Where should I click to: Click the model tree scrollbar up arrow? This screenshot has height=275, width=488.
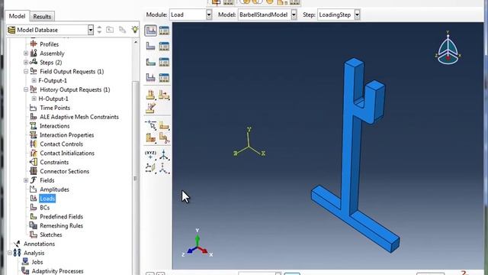pyautogui.click(x=136, y=42)
